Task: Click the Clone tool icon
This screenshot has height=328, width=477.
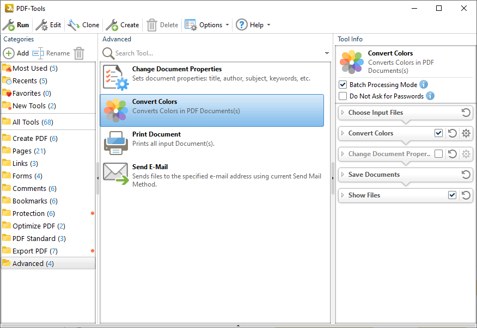Action: coord(74,25)
